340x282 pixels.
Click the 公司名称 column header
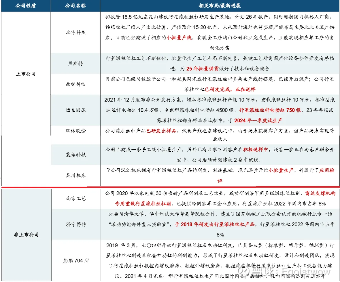coord(75,6)
